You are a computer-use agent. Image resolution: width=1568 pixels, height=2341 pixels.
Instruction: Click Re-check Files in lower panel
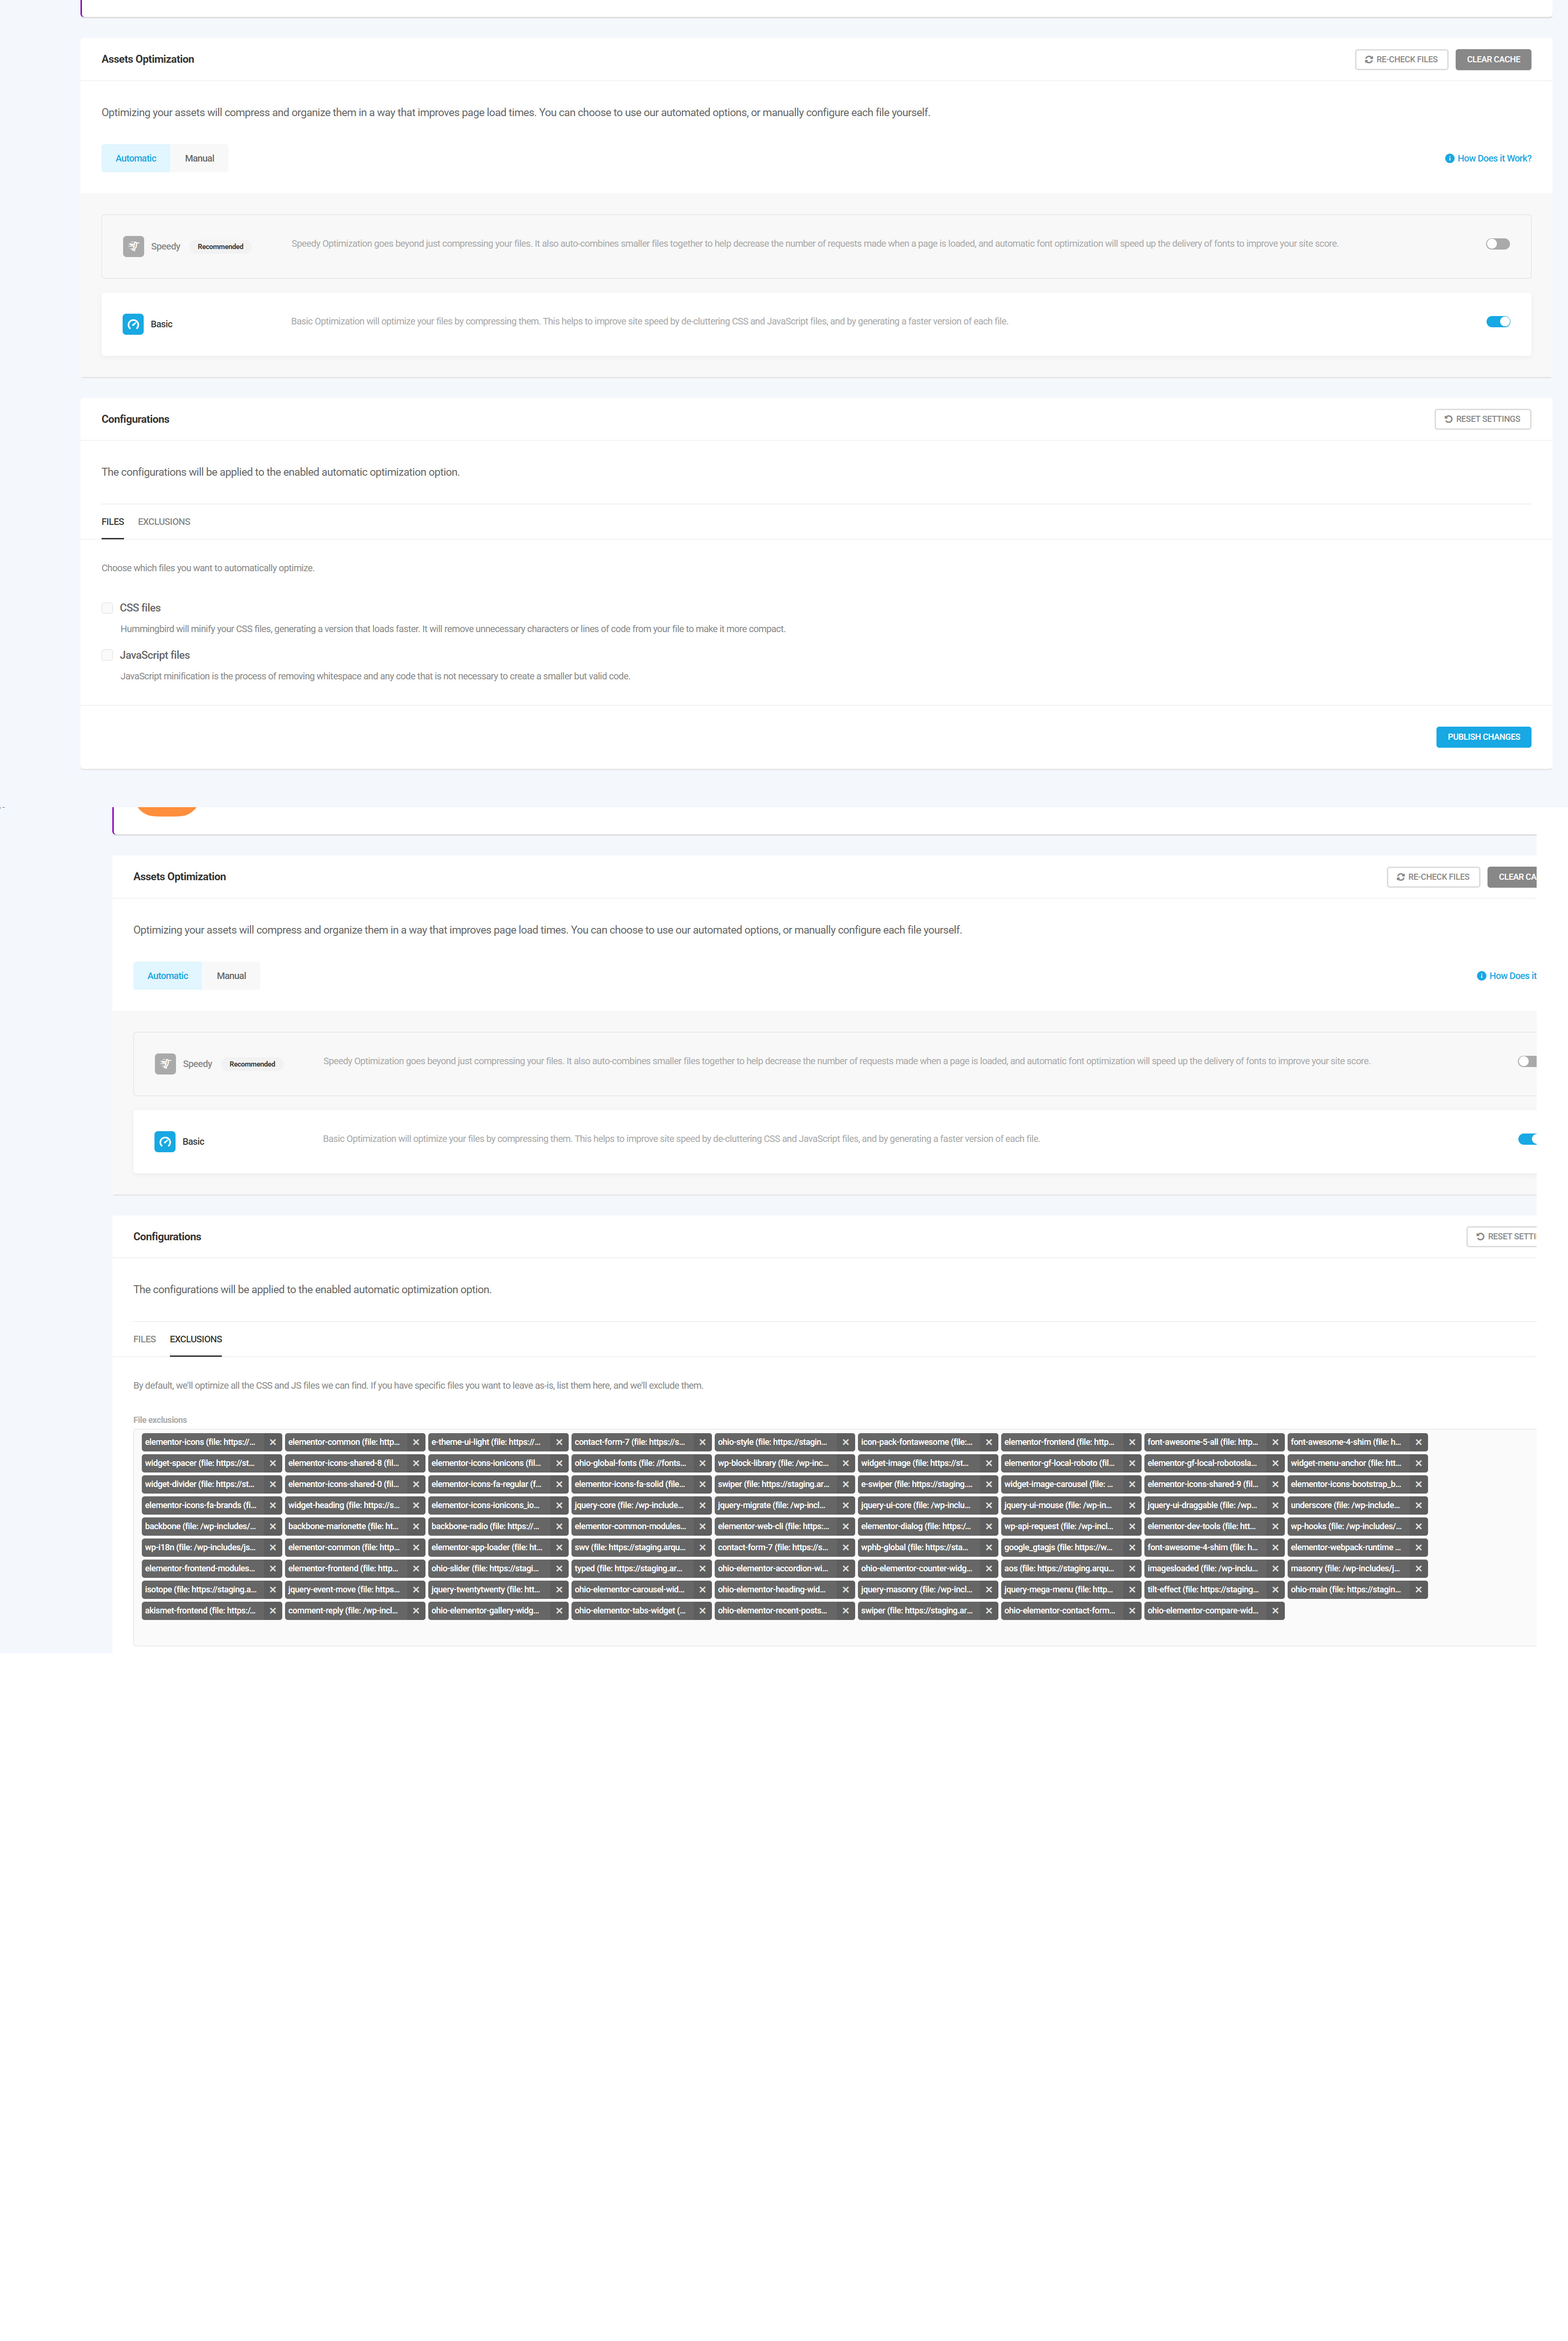(1433, 877)
